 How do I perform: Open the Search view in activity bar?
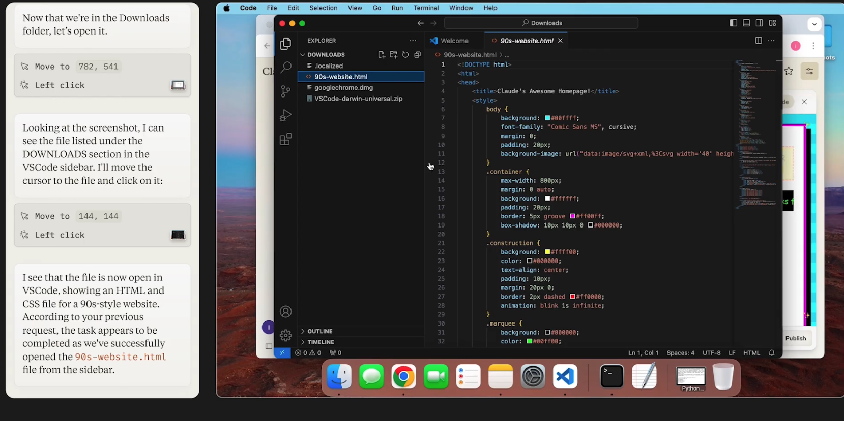pos(286,67)
